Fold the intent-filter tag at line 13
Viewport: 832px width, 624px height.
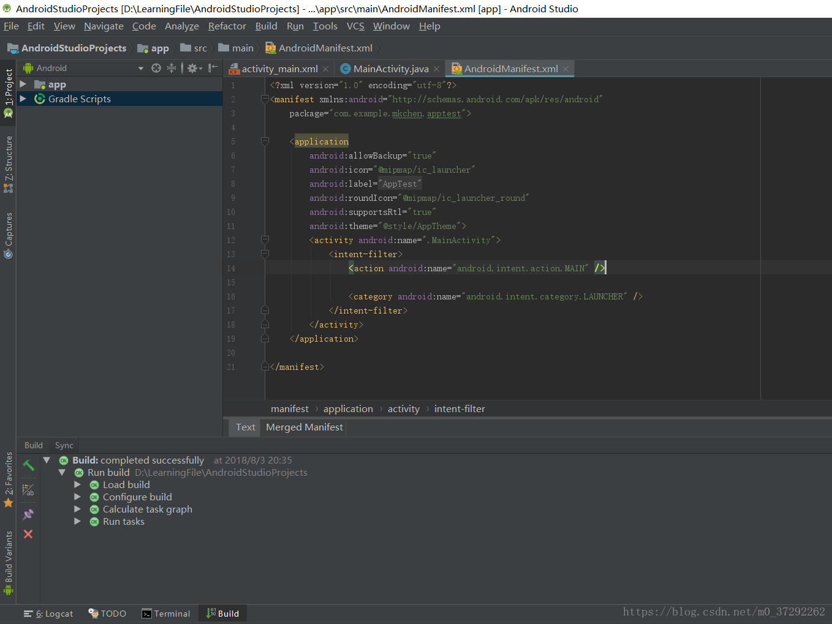(265, 254)
